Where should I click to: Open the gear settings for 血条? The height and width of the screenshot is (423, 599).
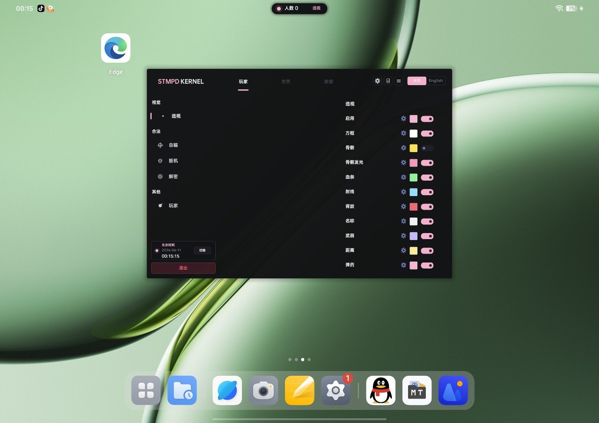coord(403,177)
